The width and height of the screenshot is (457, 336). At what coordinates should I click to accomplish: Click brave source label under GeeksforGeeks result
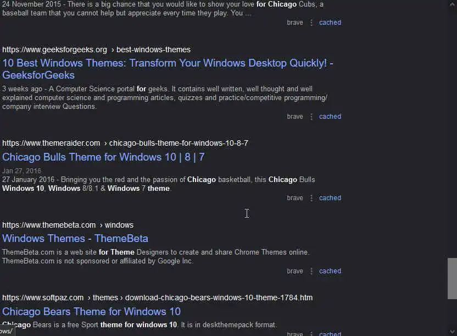point(294,117)
